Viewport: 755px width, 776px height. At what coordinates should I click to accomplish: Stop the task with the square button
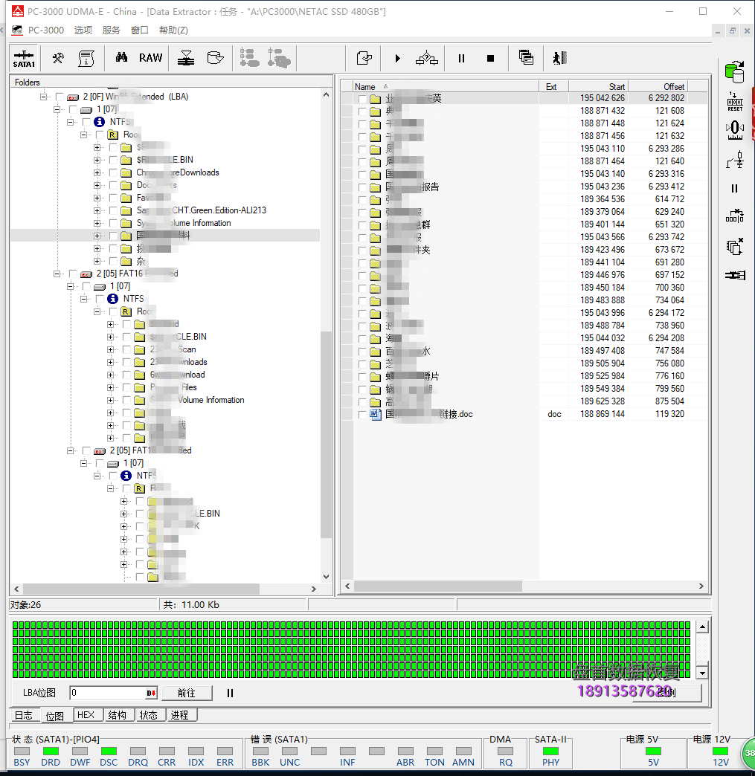point(490,59)
